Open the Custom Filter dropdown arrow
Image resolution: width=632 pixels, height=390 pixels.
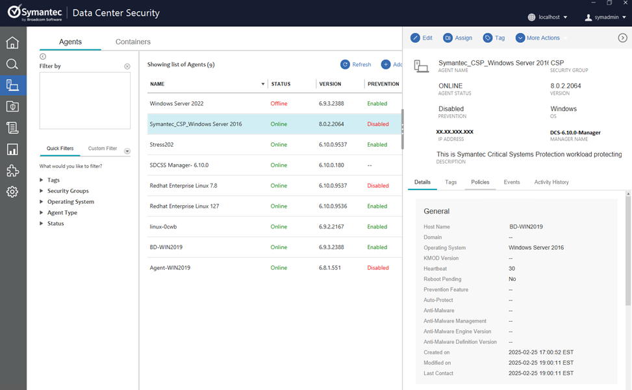127,151
